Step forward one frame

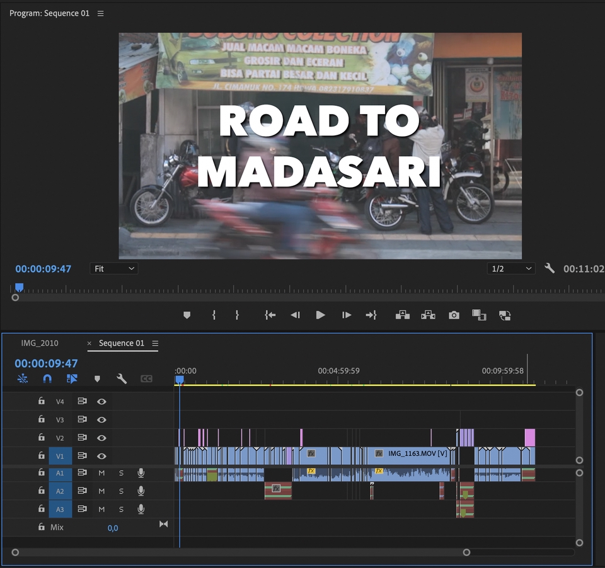click(347, 315)
